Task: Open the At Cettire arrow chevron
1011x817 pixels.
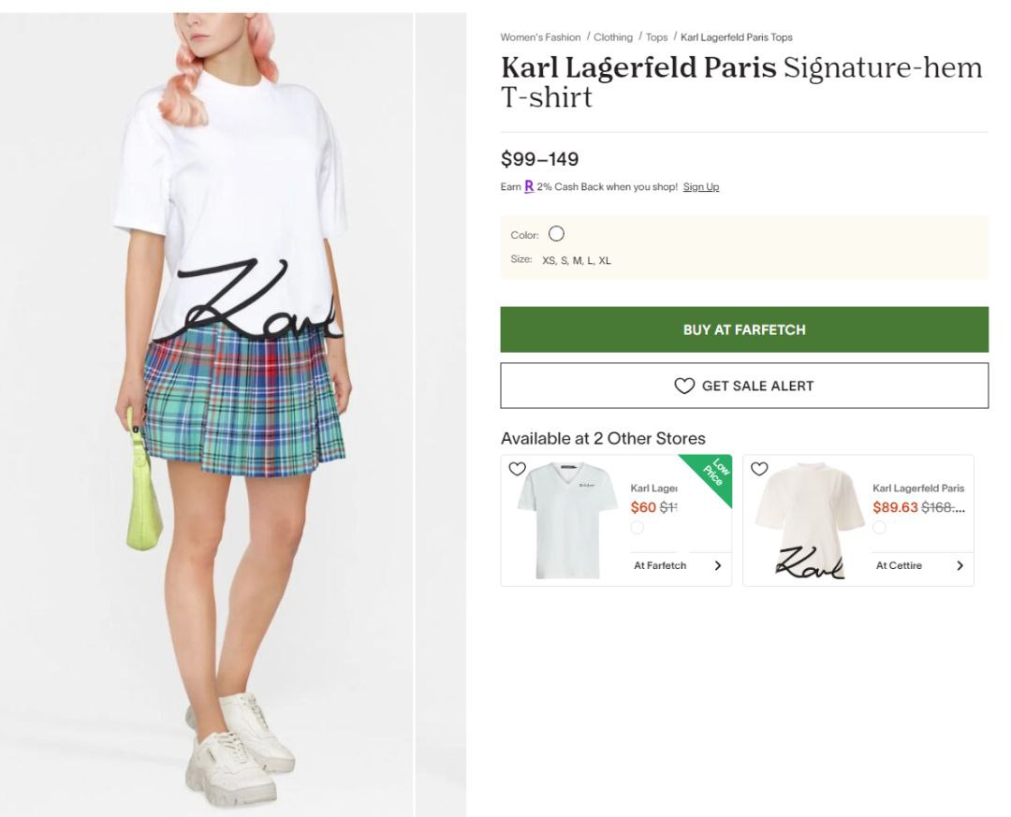Action: (x=960, y=565)
